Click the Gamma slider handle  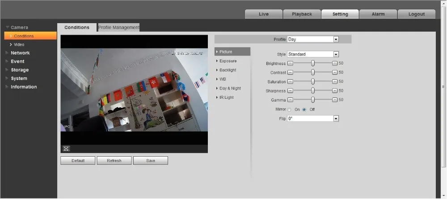[x=313, y=100]
